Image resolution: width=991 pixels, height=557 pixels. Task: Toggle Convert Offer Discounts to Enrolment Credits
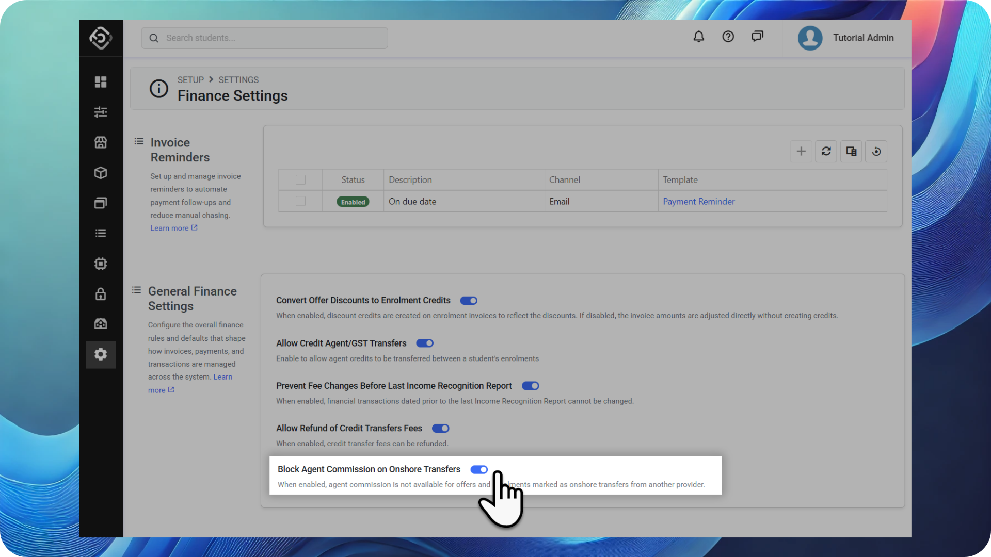[x=469, y=301]
